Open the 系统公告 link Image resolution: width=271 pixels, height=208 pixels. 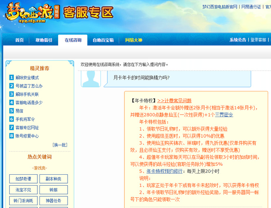click(238, 40)
